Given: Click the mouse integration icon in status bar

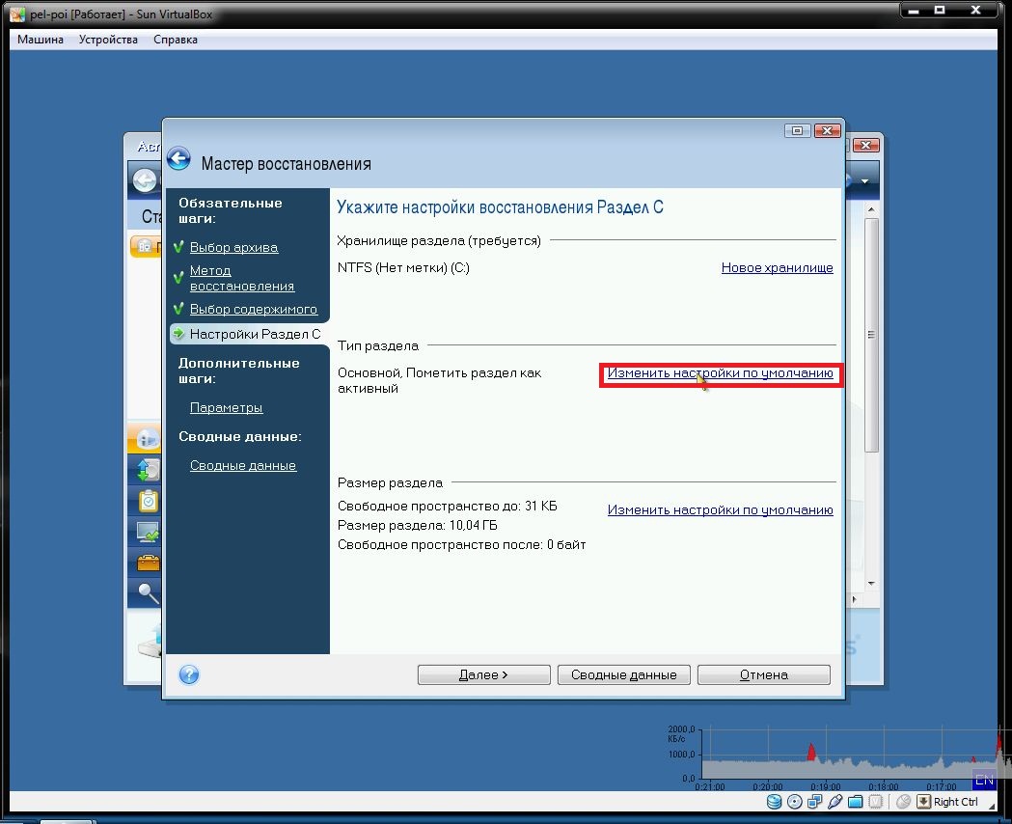Looking at the screenshot, I should (903, 802).
